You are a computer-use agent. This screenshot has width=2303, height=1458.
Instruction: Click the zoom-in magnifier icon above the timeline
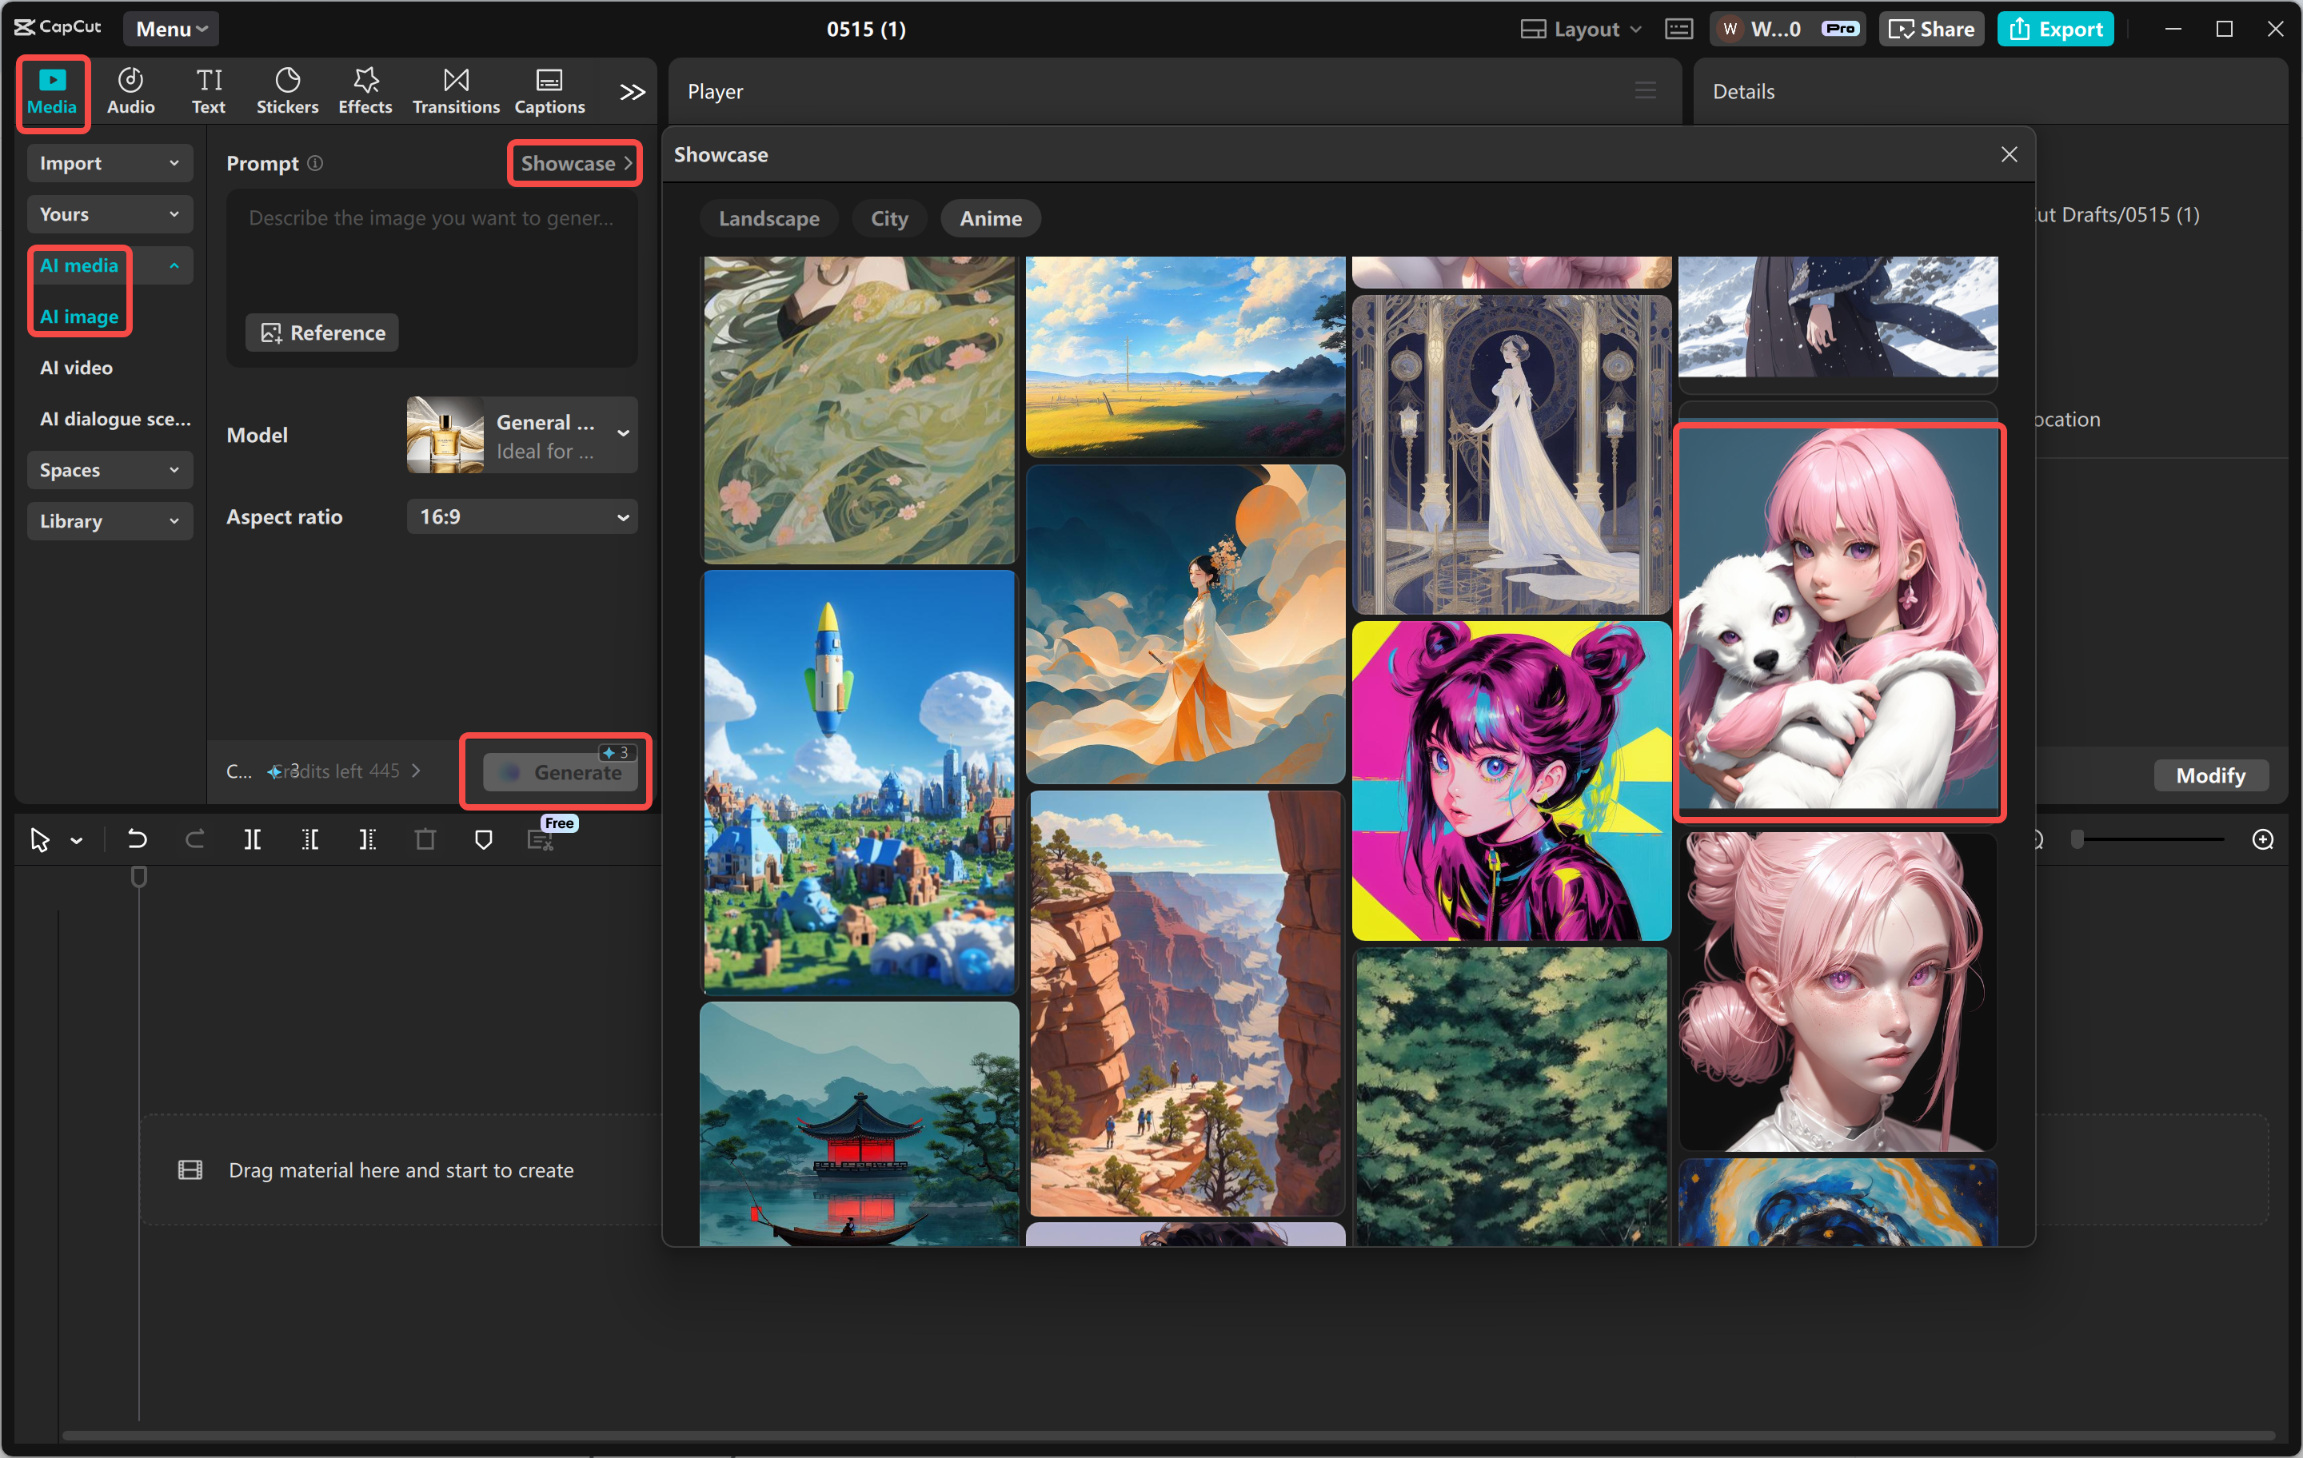(2263, 839)
